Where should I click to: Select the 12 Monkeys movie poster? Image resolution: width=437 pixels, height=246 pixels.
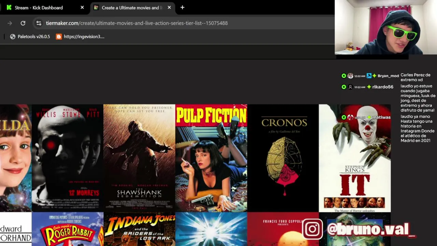(x=68, y=158)
